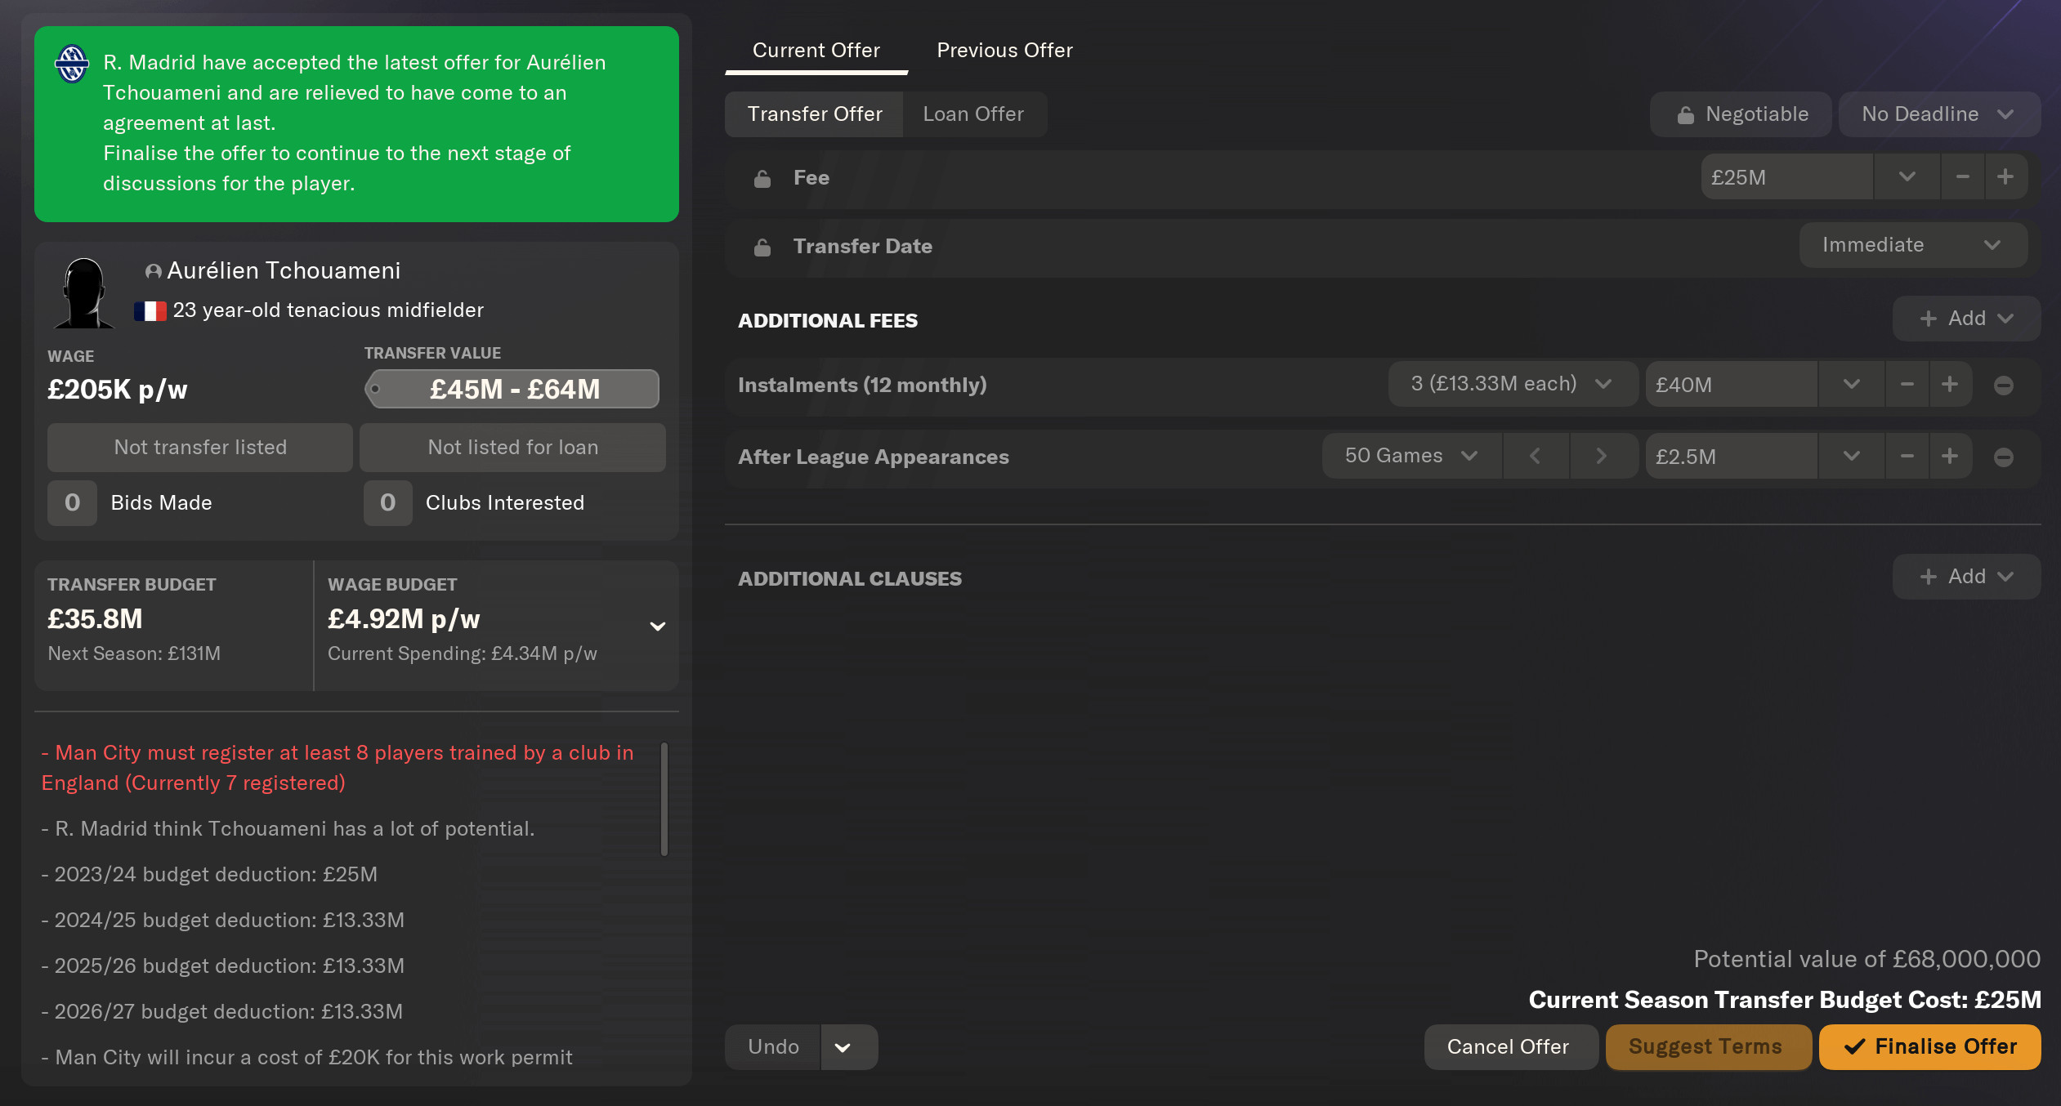
Task: Click the player info icon beside Aurélien Tchouameni
Action: point(153,271)
